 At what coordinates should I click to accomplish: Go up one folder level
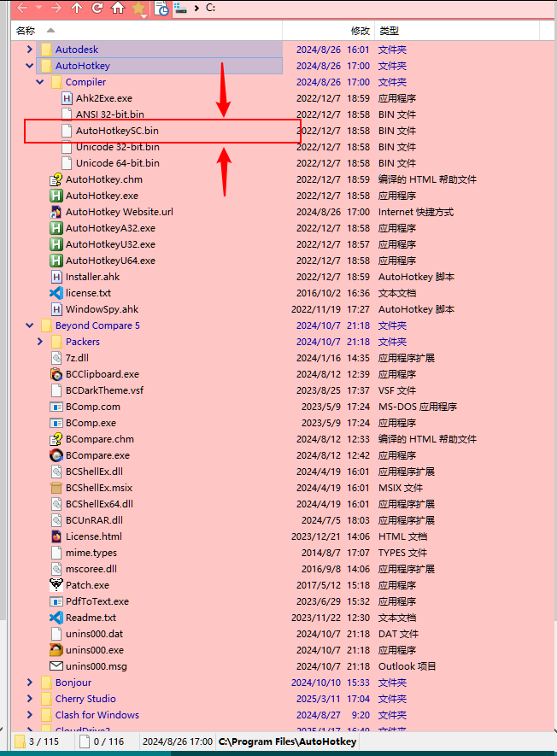[77, 8]
